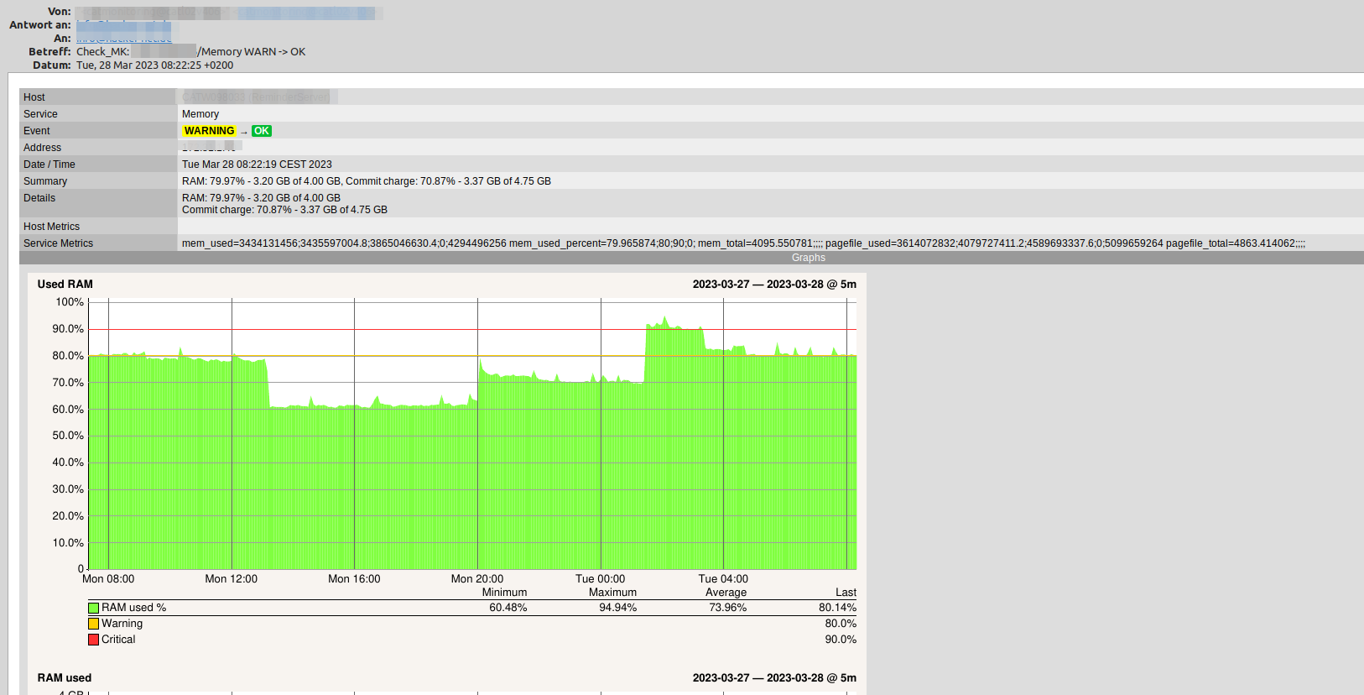Click the Memory service name value

[x=200, y=114]
